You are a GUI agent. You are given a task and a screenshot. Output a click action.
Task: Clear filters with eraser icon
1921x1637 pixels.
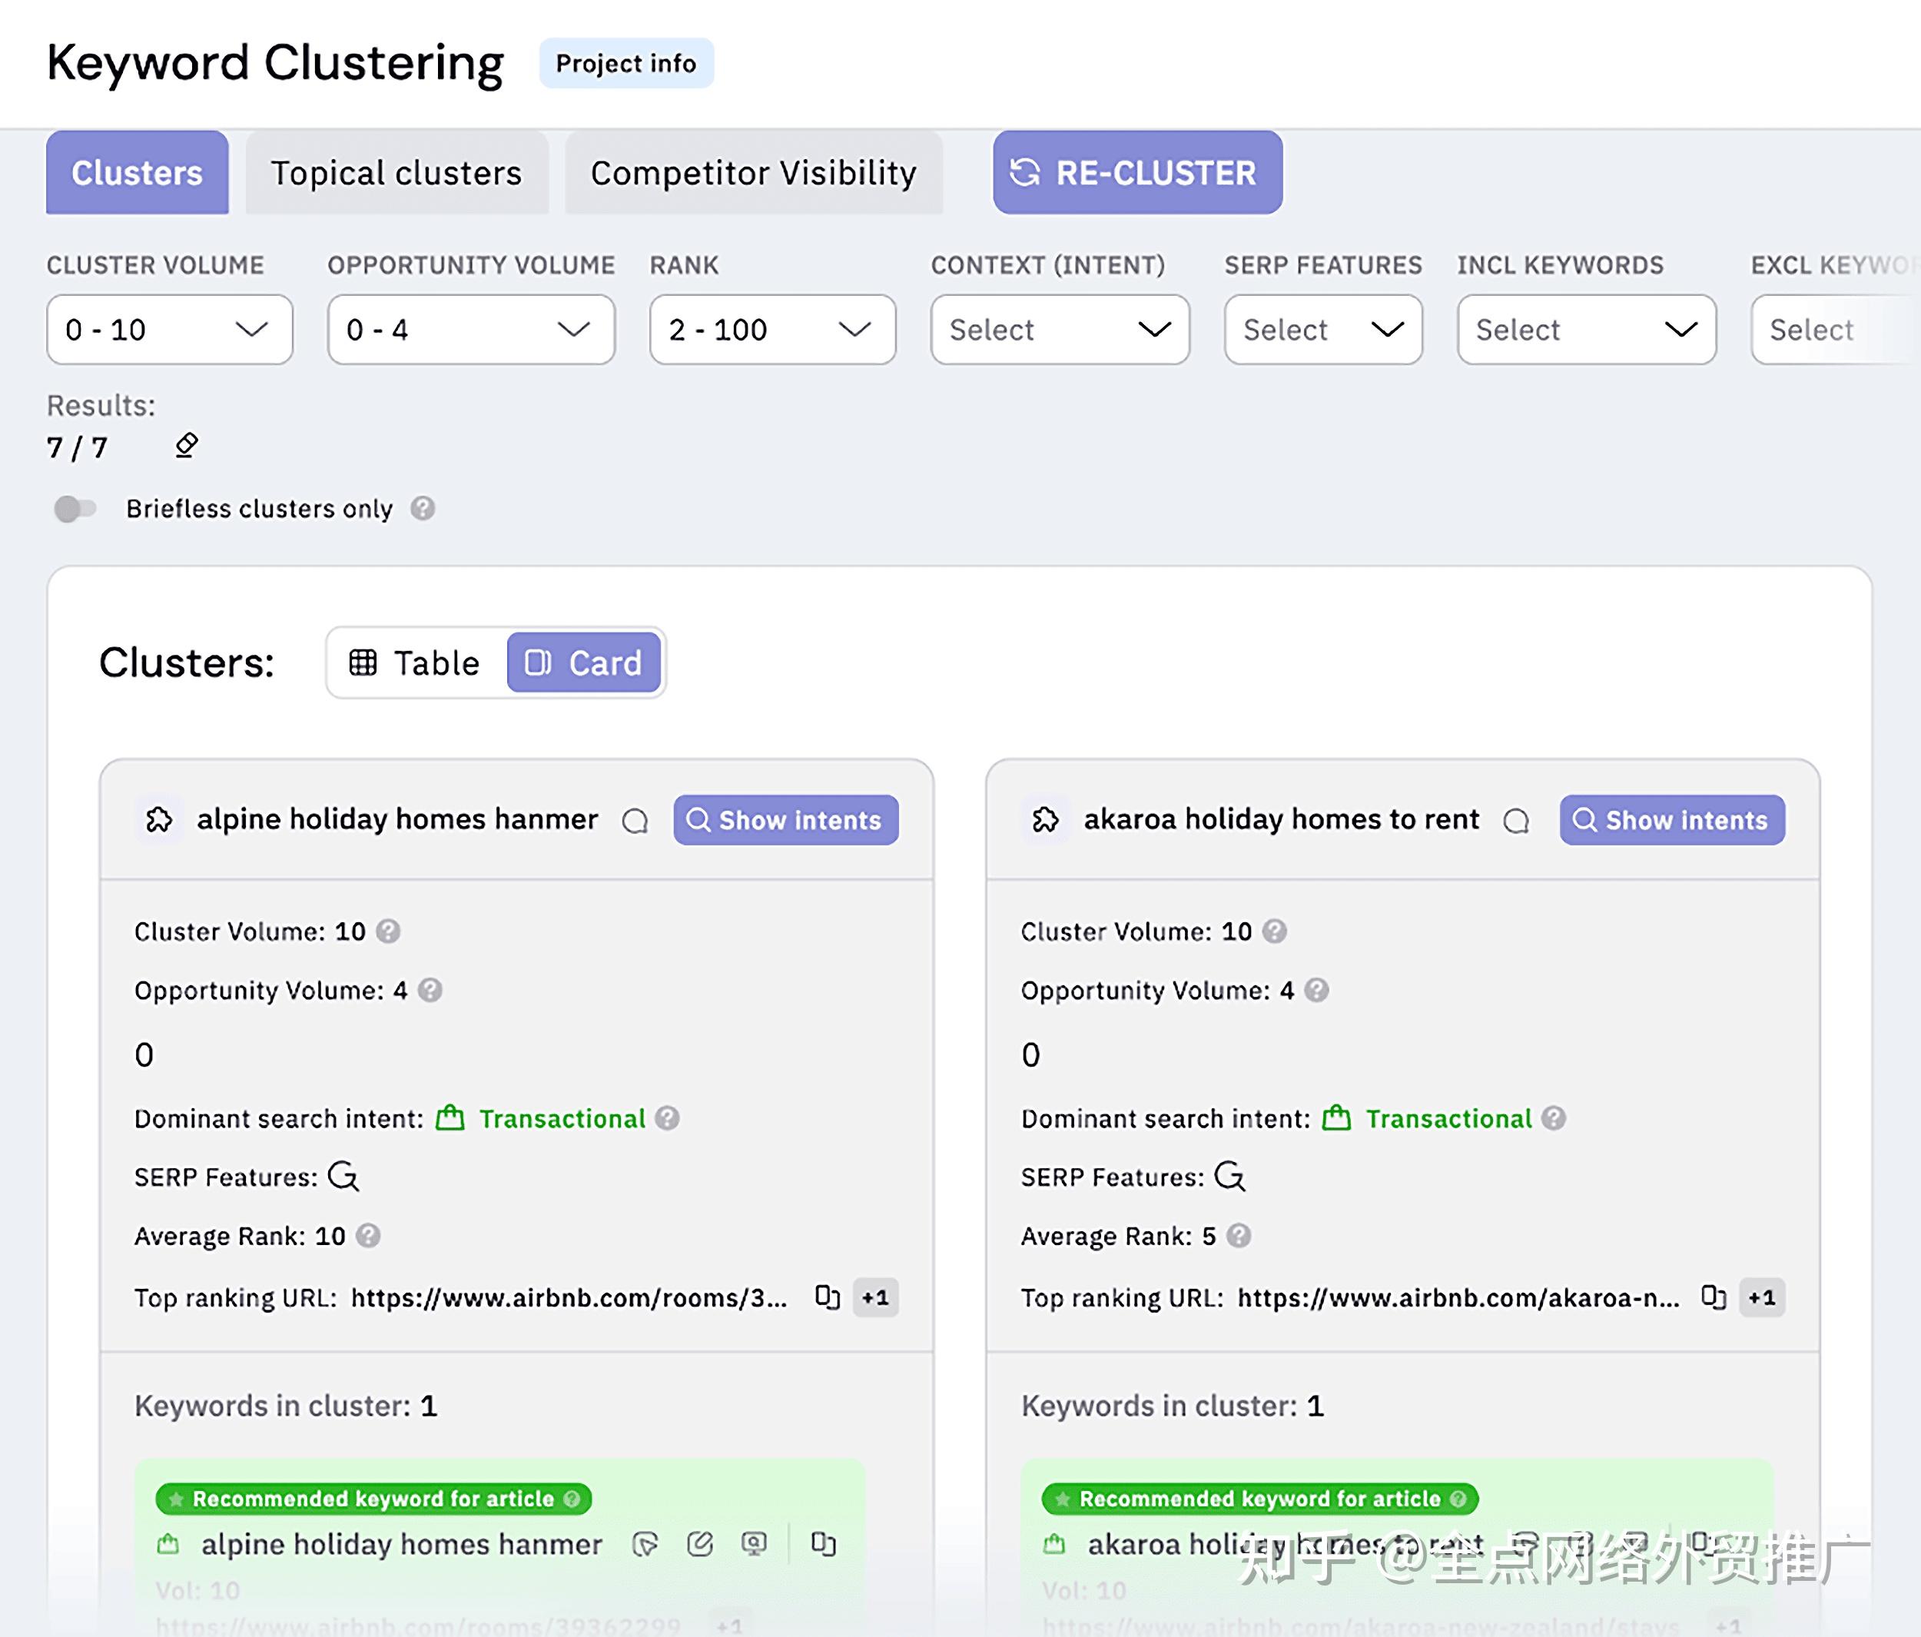pos(187,445)
